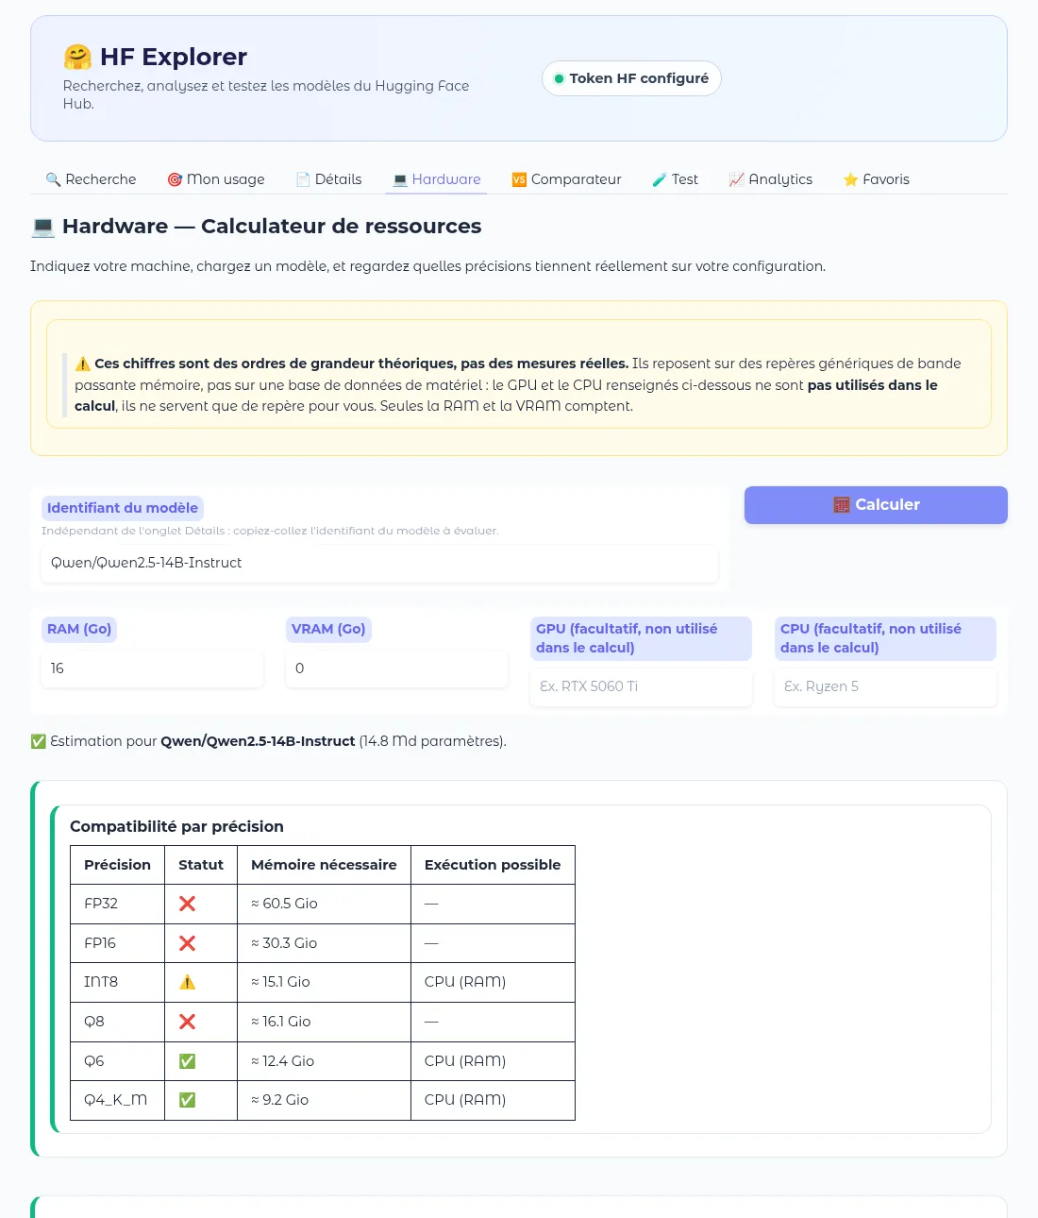Switch to the Analytics tab

coord(770,179)
